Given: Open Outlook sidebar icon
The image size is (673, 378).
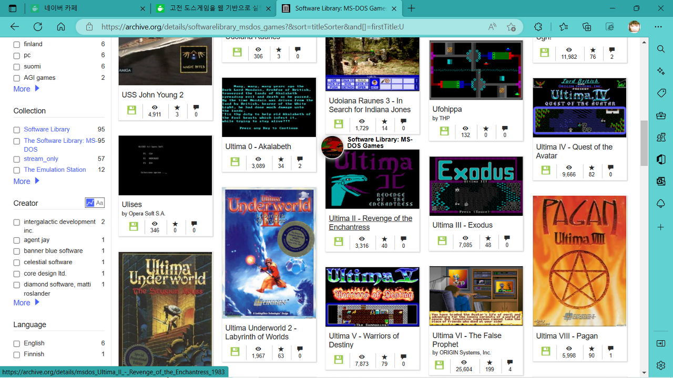Looking at the screenshot, I should 661,181.
